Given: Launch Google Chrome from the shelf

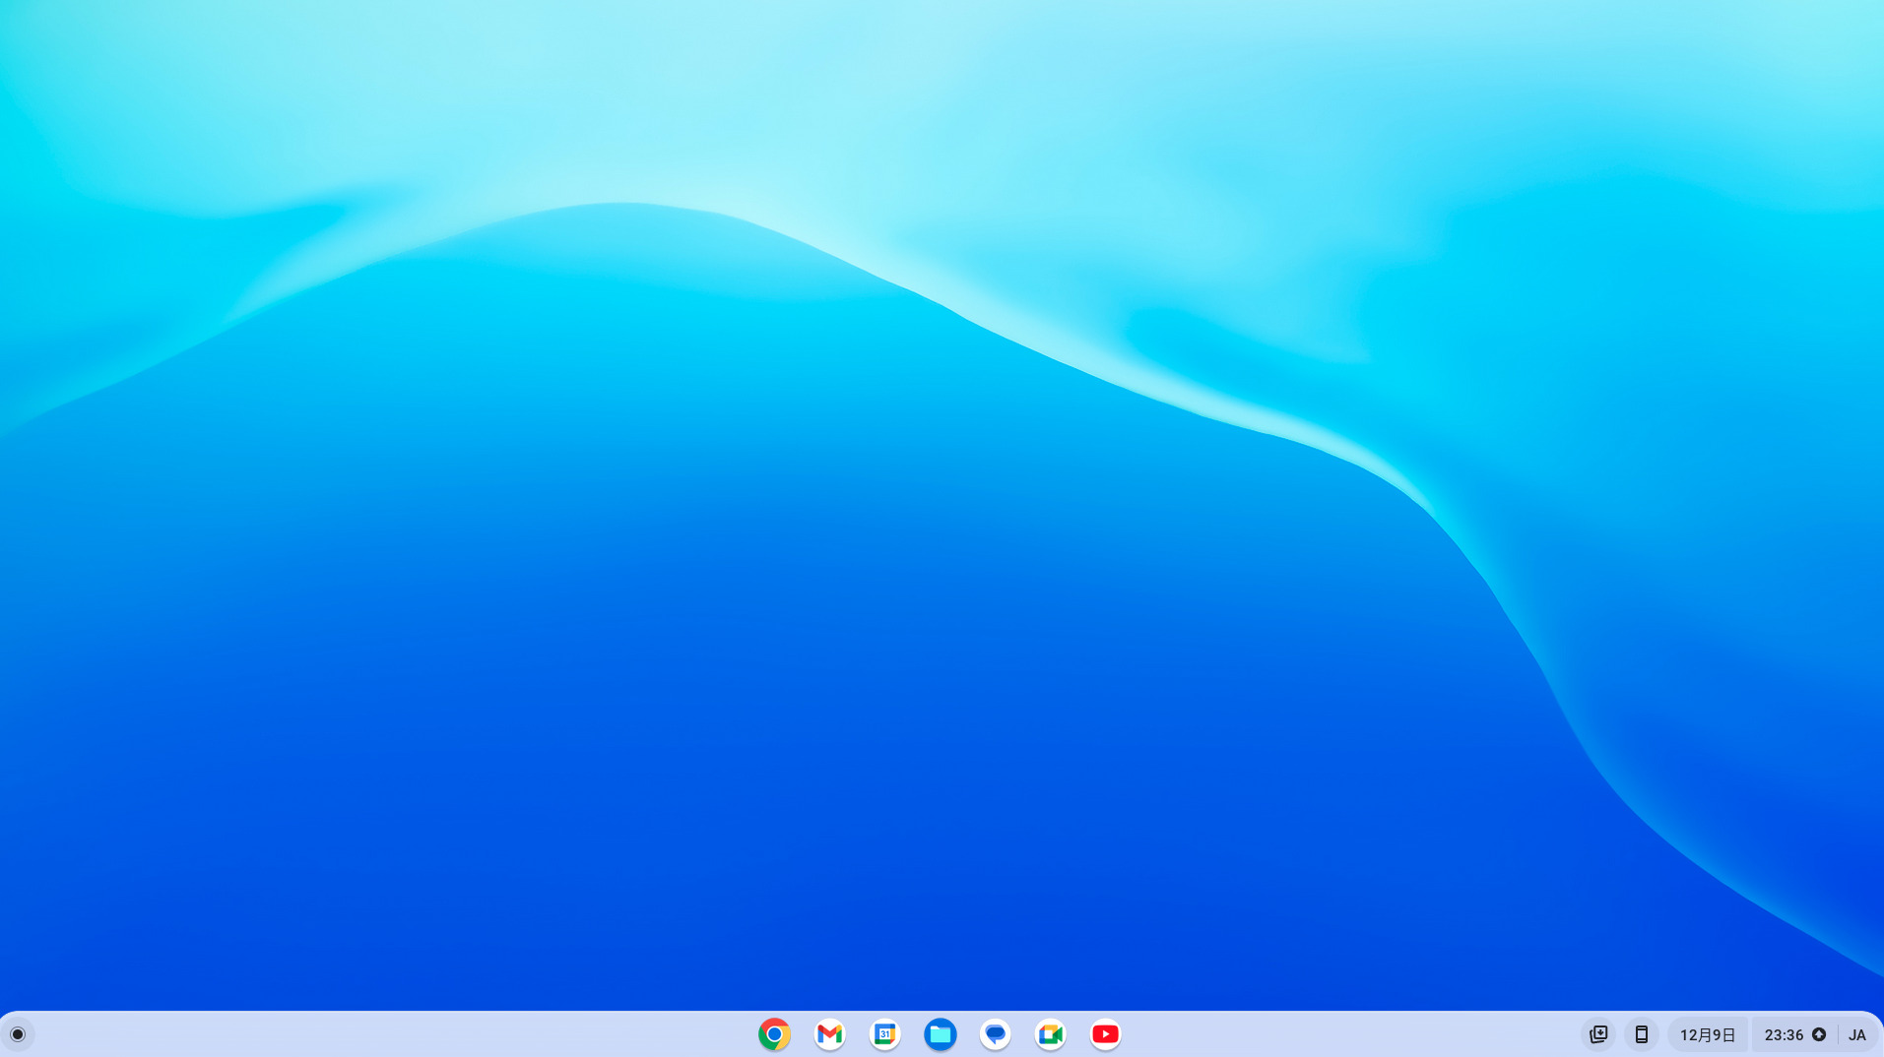Looking at the screenshot, I should coord(774,1034).
